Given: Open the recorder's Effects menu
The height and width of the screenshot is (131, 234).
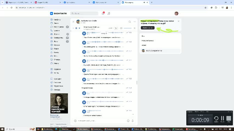Looking at the screenshot, I should [x=196, y=112].
